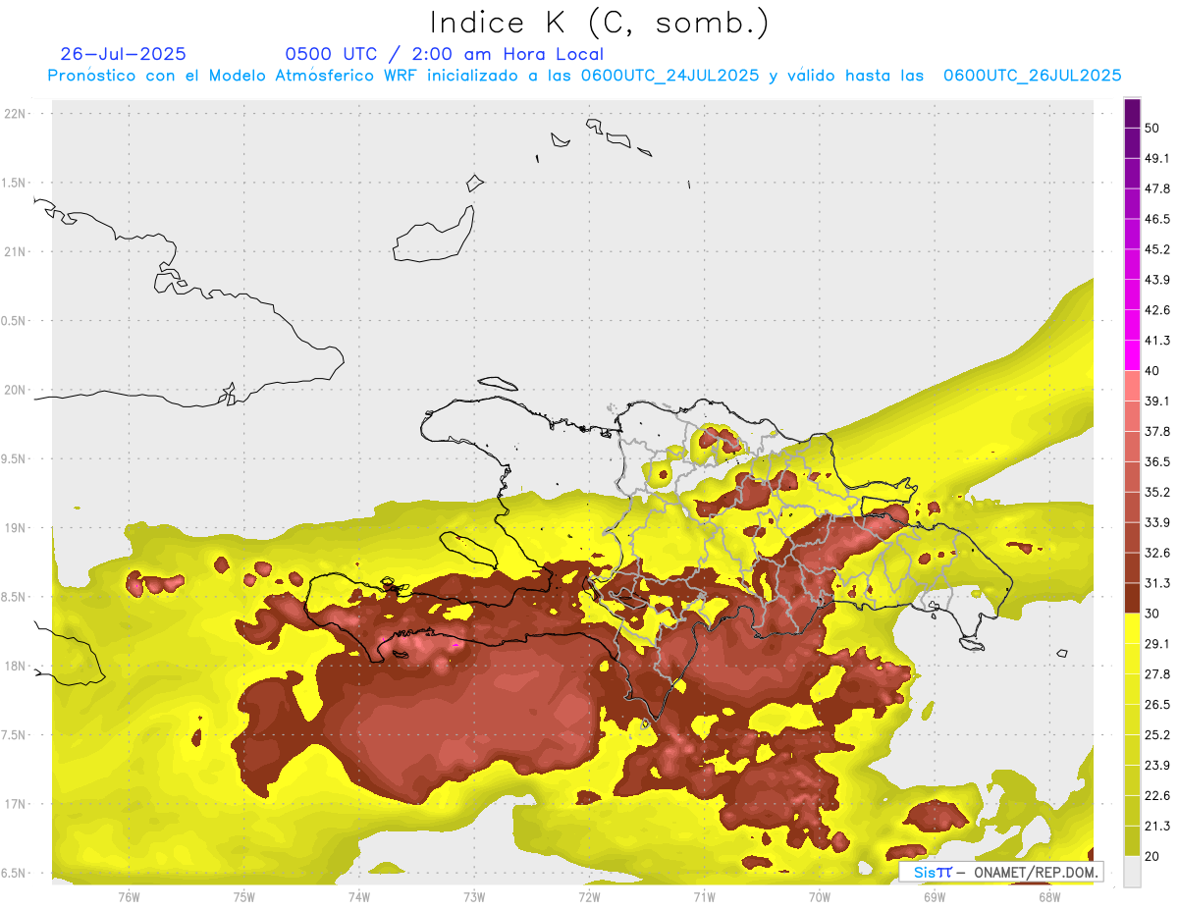The width and height of the screenshot is (1178, 910).
Task: Click the "75W" longitude label
Action: pyautogui.click(x=244, y=896)
